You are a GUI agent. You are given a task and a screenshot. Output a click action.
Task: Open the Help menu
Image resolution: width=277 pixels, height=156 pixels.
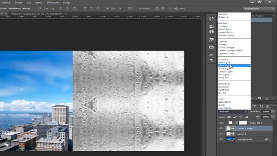66,3
